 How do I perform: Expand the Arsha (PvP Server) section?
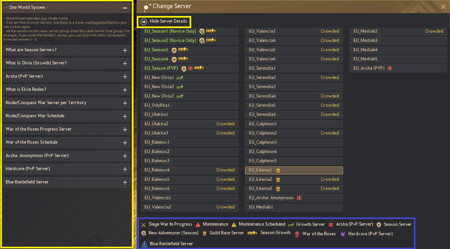tap(125, 77)
